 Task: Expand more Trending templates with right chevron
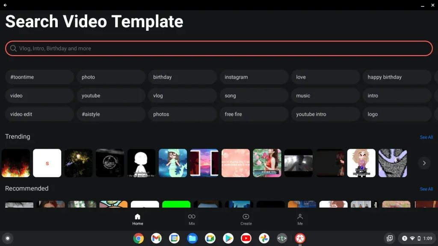tap(424, 163)
